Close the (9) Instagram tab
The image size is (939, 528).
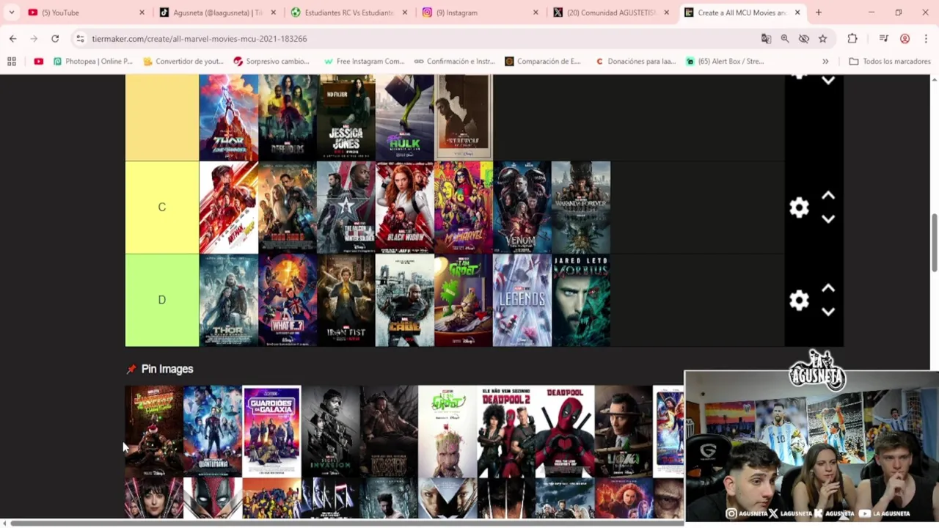tap(536, 12)
